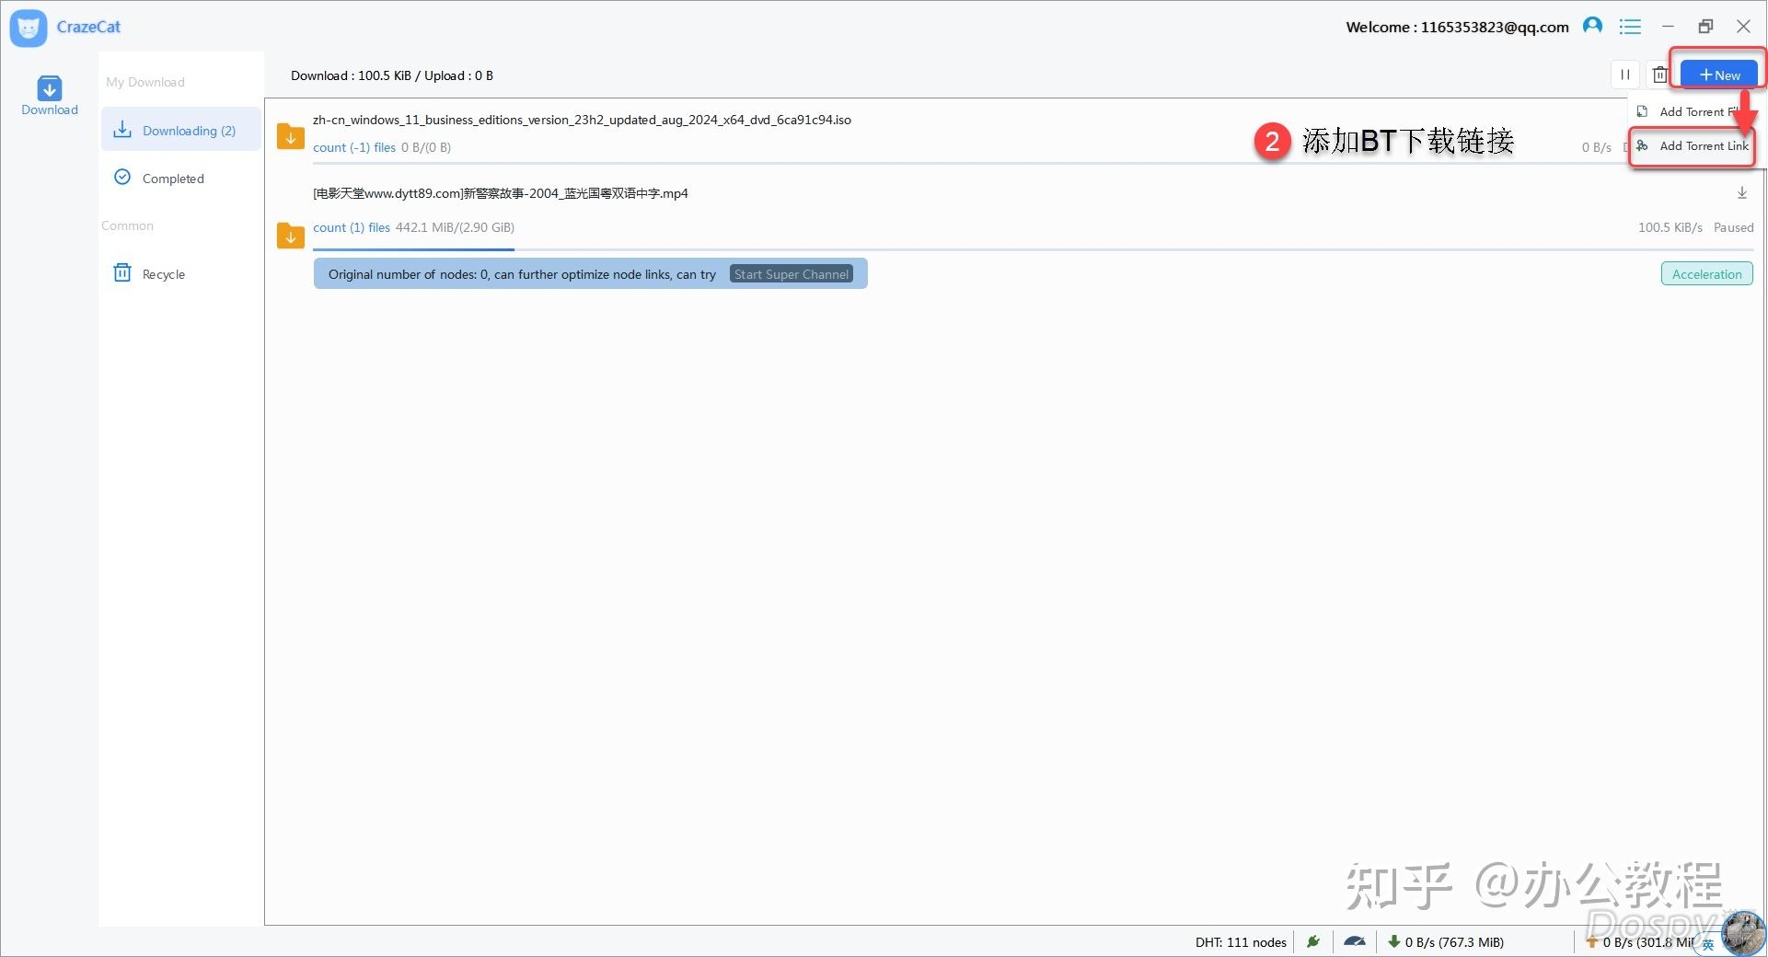1768x957 pixels.
Task: Click the trash delete icon in toolbar
Action: [x=1659, y=75]
